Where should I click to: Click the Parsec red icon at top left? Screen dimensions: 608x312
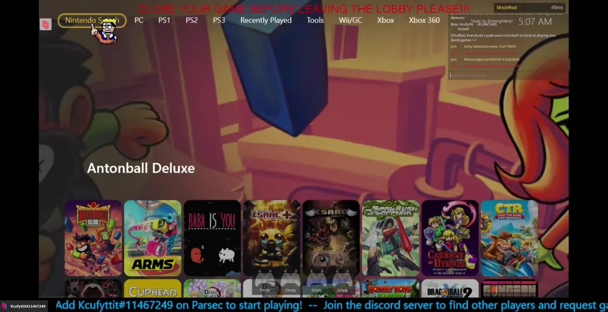[45, 25]
